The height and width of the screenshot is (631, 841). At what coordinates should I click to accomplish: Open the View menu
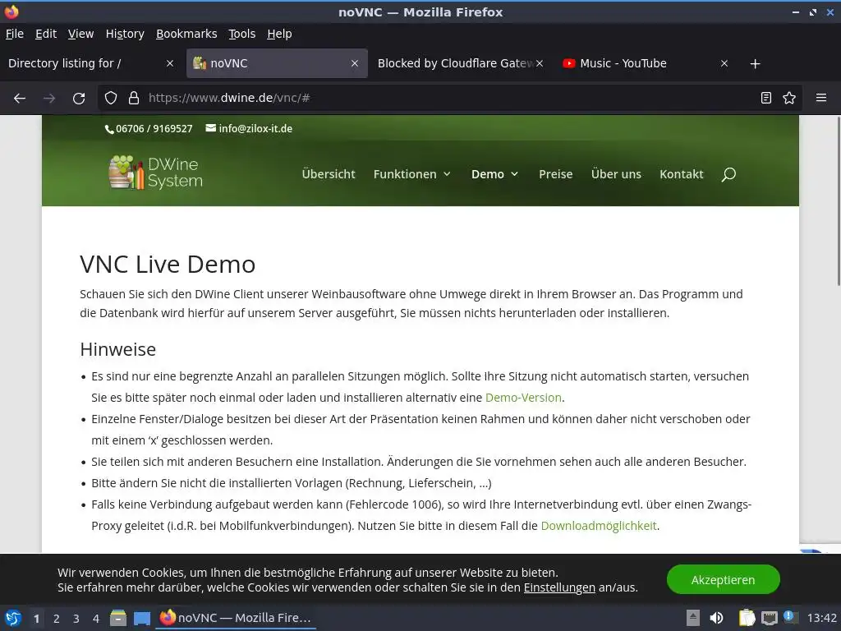(x=81, y=34)
